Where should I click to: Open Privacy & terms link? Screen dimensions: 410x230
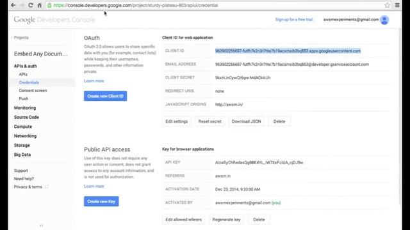28,187
